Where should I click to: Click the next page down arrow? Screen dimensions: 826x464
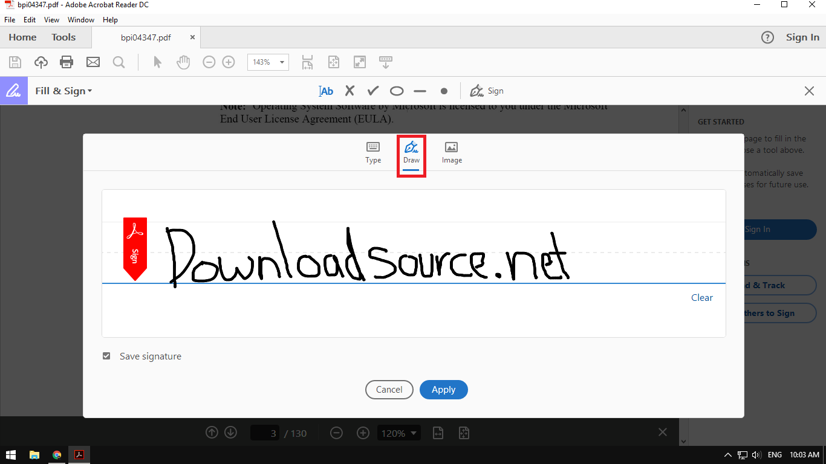pos(230,433)
